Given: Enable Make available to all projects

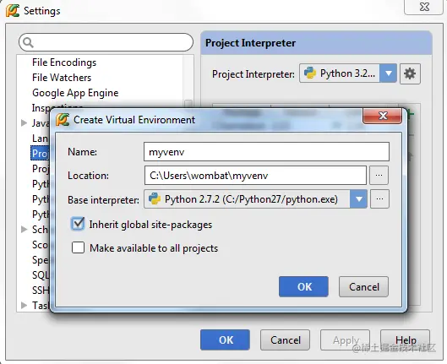Looking at the screenshot, I should tap(78, 247).
